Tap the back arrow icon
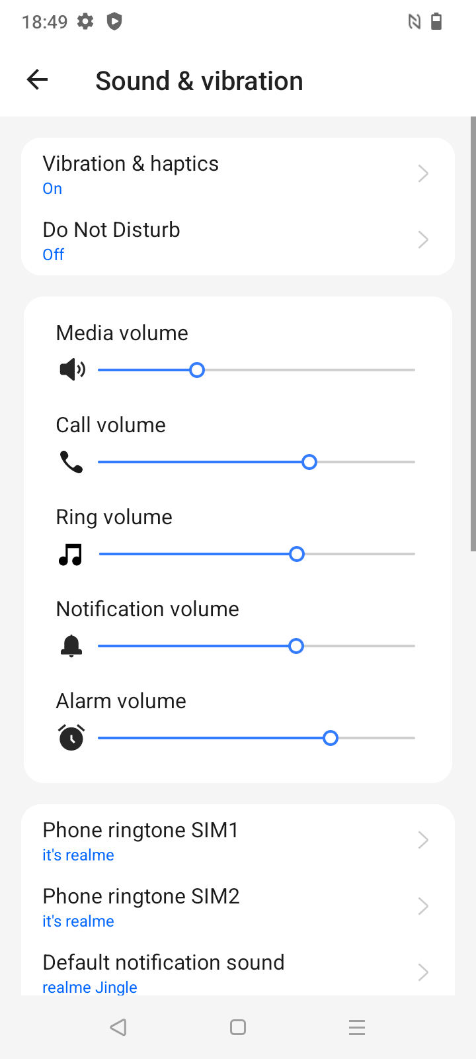This screenshot has width=476, height=1059. (x=37, y=80)
